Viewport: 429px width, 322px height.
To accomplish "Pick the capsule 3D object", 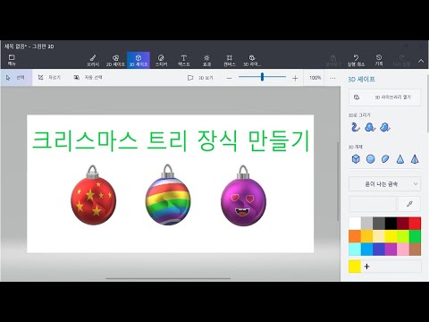I will point(385,159).
